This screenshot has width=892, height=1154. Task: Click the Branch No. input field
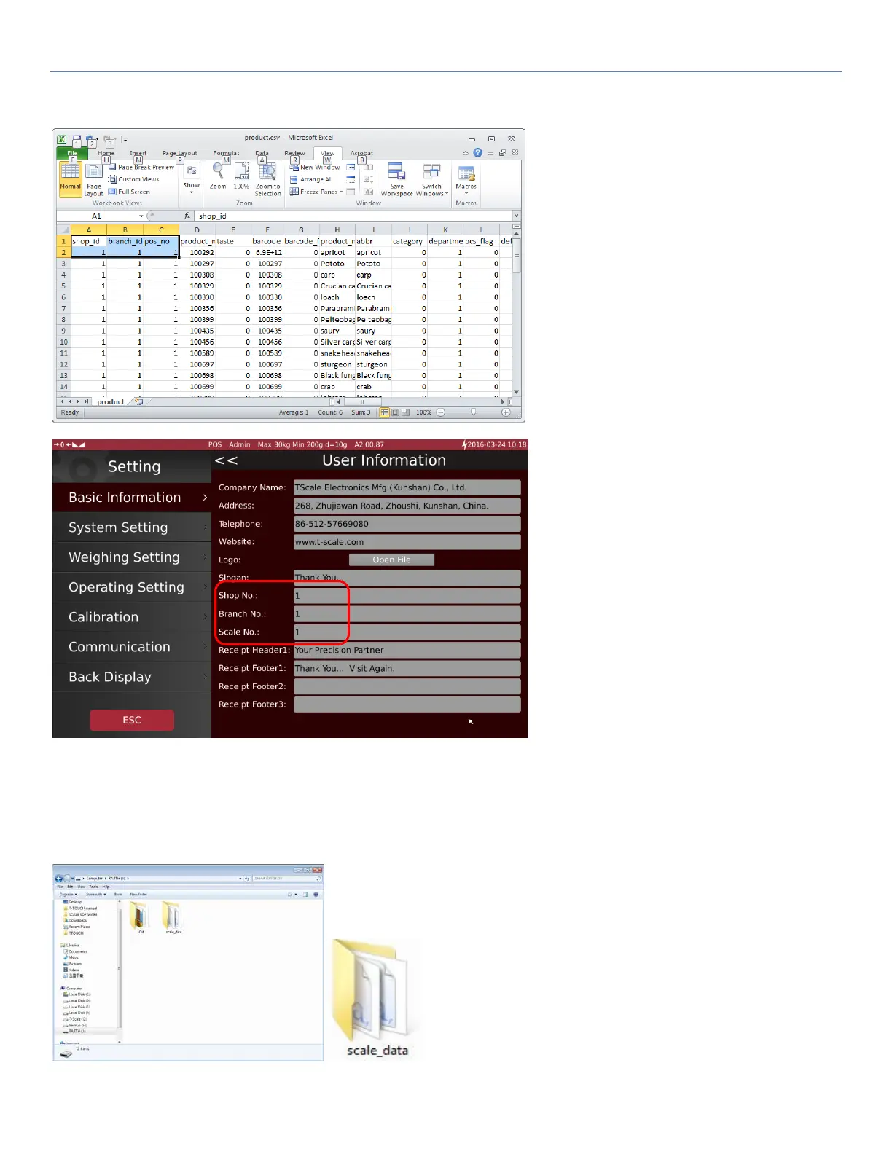pyautogui.click(x=407, y=614)
